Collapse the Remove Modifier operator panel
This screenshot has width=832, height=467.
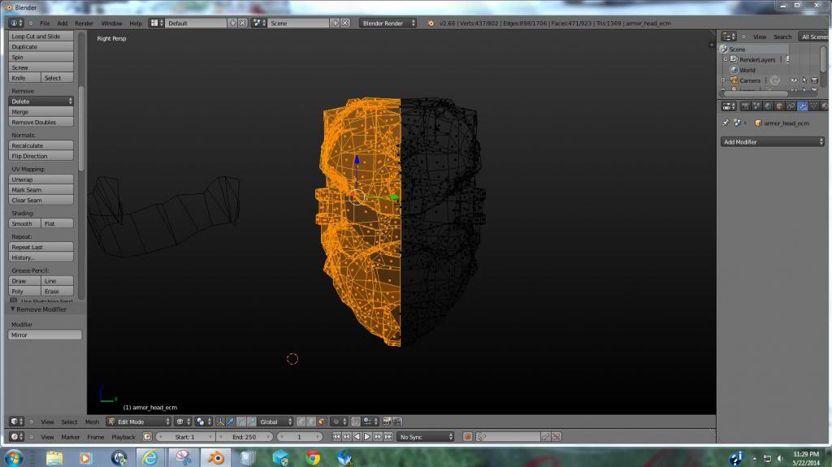(x=13, y=309)
